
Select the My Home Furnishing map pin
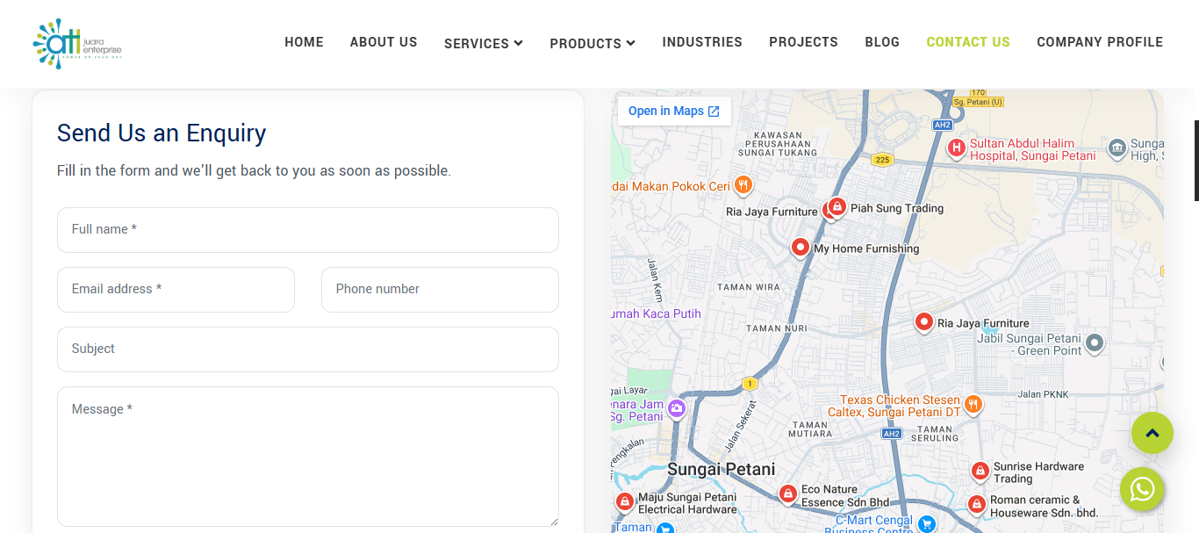click(800, 247)
